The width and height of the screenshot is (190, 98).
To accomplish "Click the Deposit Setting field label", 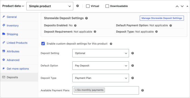I will click(50, 53).
